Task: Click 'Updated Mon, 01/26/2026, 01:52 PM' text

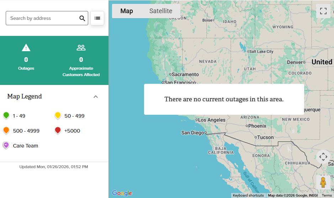Action: [54, 167]
